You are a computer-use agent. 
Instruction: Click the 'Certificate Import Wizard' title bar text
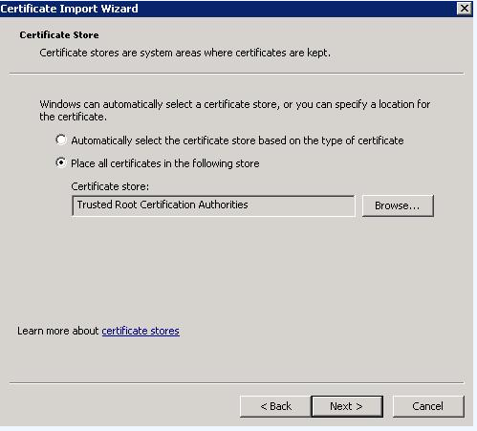tap(69, 9)
